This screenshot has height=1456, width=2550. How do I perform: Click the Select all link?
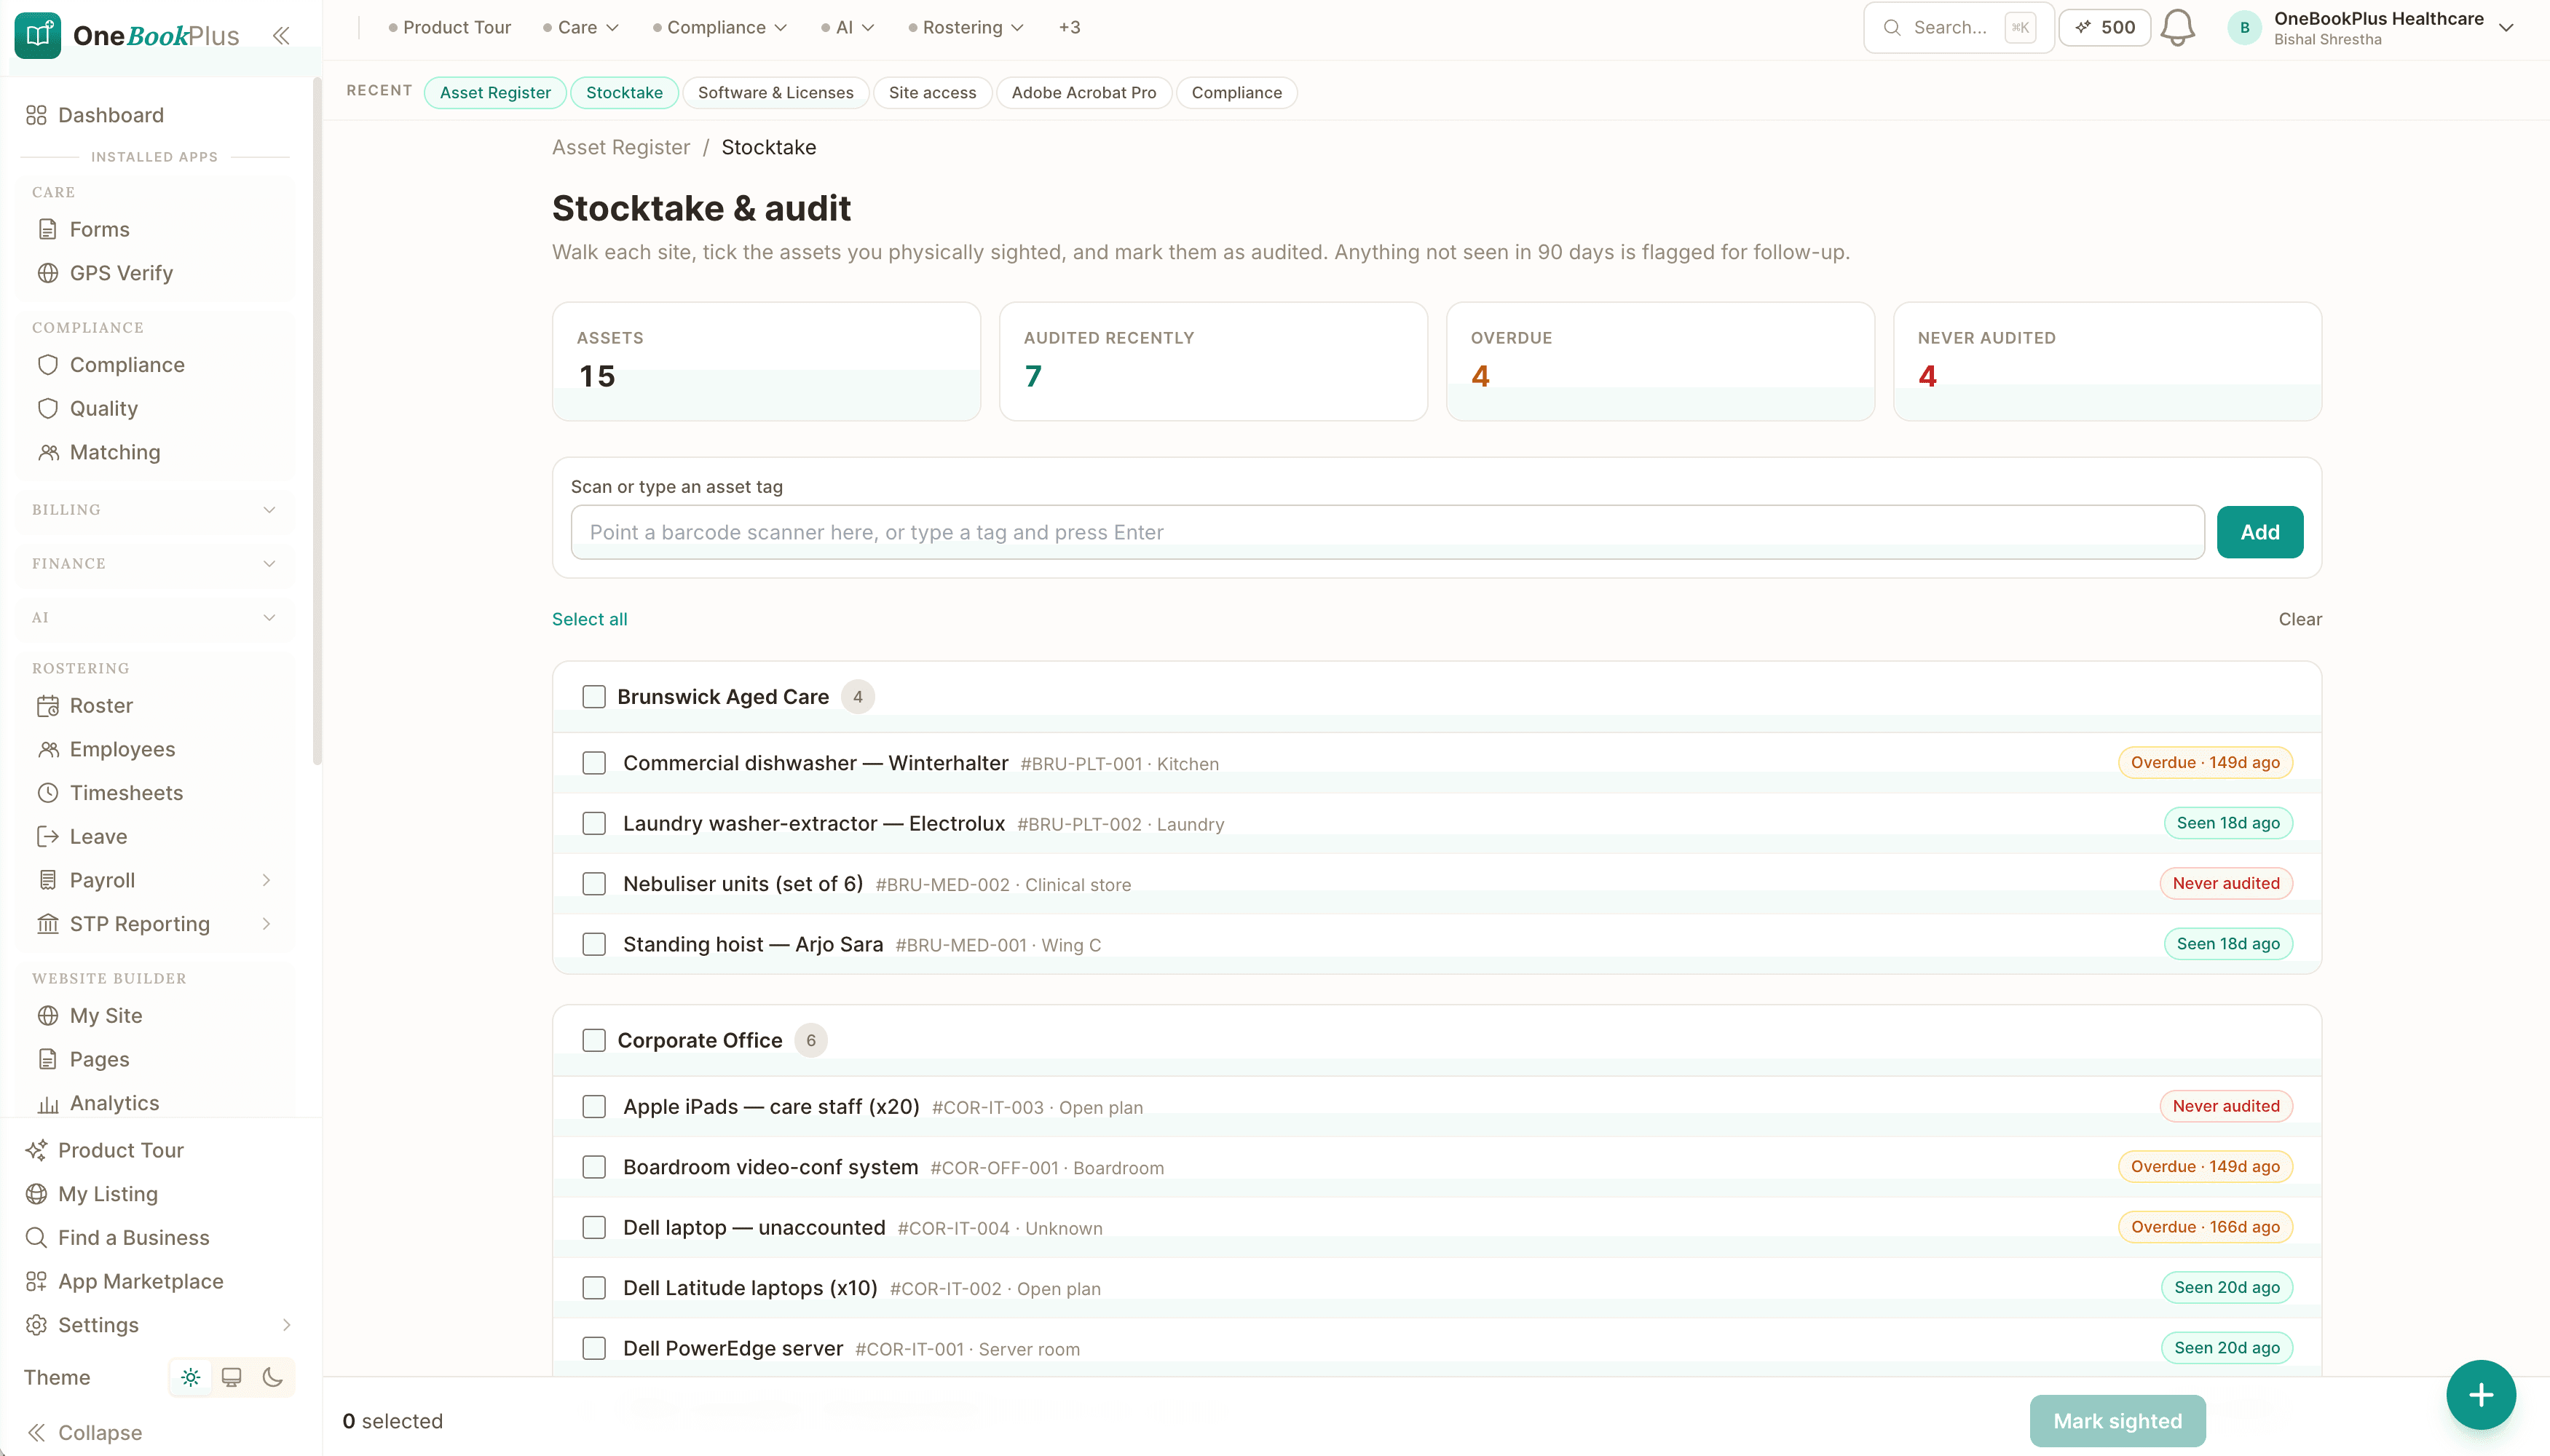click(590, 619)
